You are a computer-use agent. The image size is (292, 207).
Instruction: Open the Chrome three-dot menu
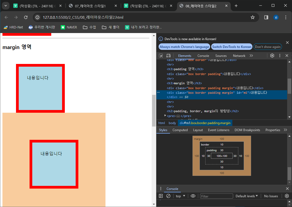(x=286, y=17)
